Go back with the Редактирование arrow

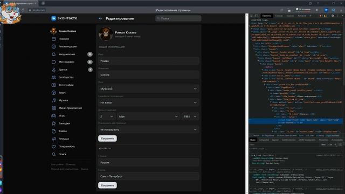click(x=101, y=19)
